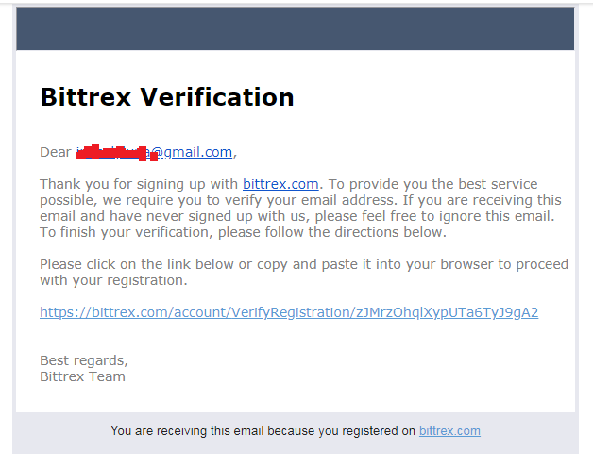Click the 'You are receiving this email' footer text

pyautogui.click(x=187, y=431)
